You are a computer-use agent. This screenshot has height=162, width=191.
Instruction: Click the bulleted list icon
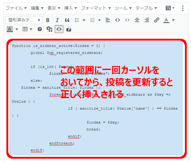click(77, 20)
